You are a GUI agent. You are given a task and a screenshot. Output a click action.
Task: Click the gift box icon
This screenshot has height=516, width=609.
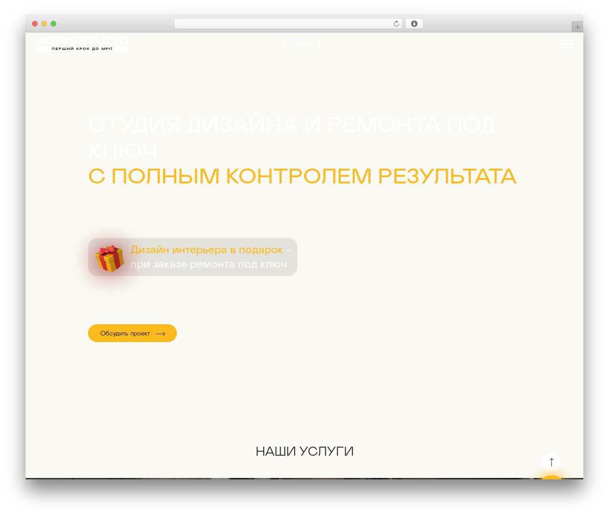pyautogui.click(x=109, y=258)
